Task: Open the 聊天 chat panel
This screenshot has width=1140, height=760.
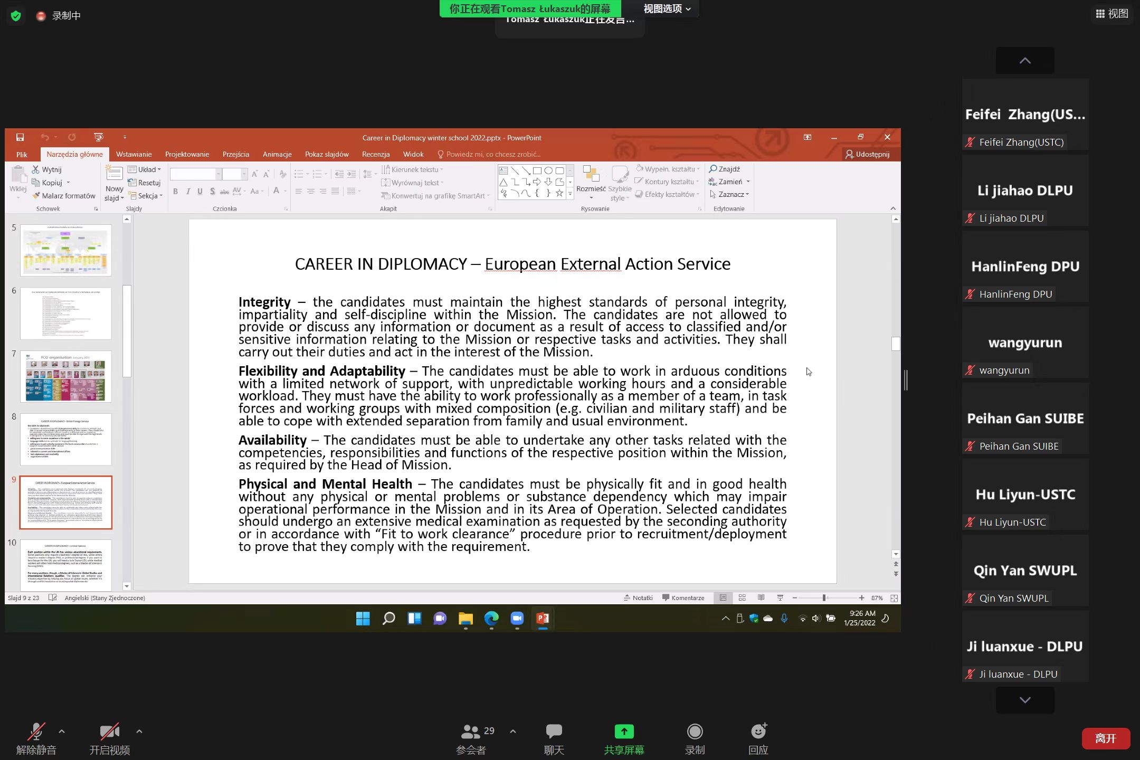Action: [554, 731]
